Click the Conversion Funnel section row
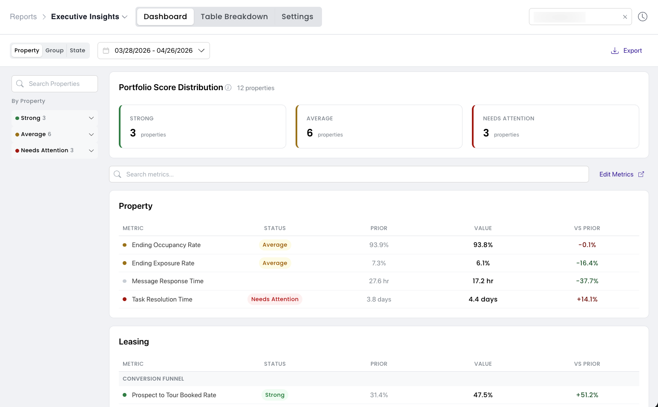Screen dimensions: 658x407 (x=379, y=379)
